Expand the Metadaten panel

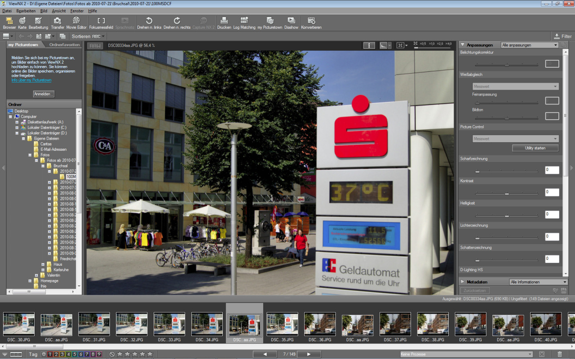462,282
